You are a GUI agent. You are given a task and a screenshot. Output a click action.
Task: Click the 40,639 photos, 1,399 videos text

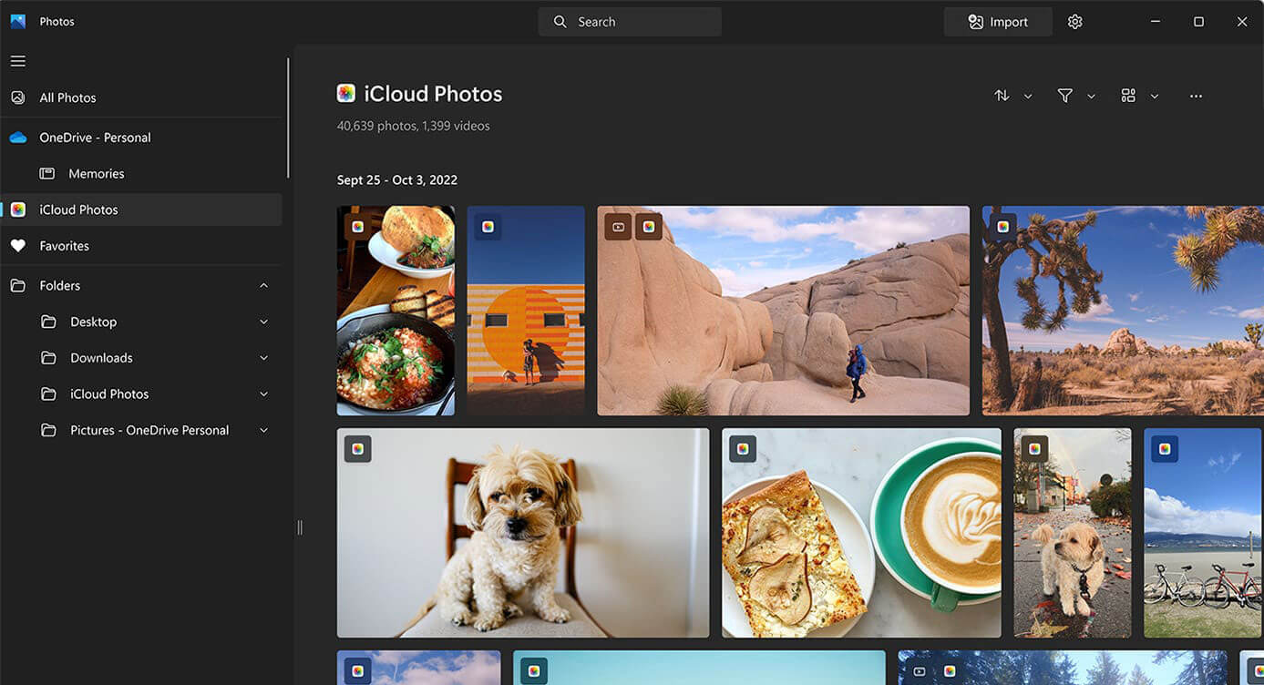[414, 126]
